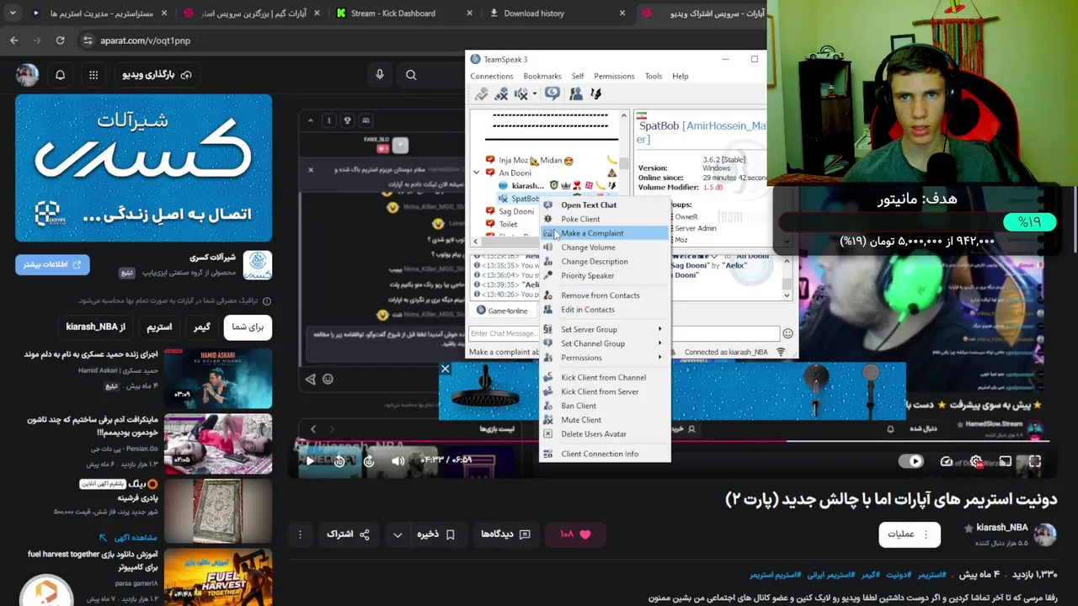Mute the Aparat video volume
Image resolution: width=1078 pixels, height=606 pixels.
coord(398,460)
